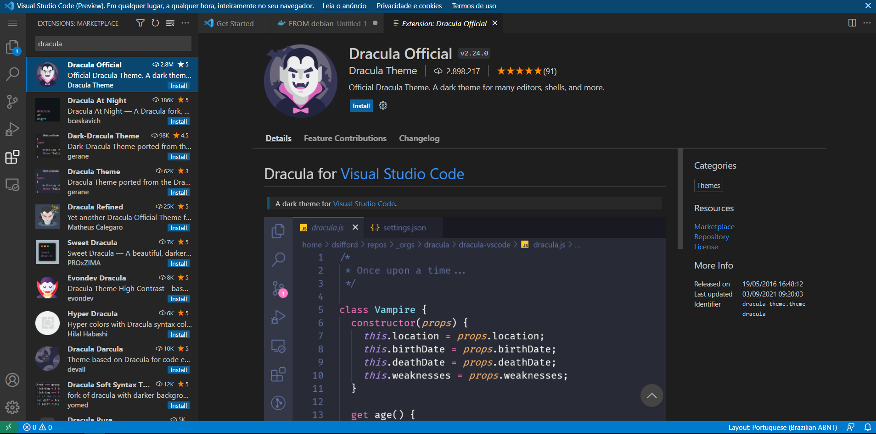
Task: Click the dracula search input field
Action: (x=113, y=44)
